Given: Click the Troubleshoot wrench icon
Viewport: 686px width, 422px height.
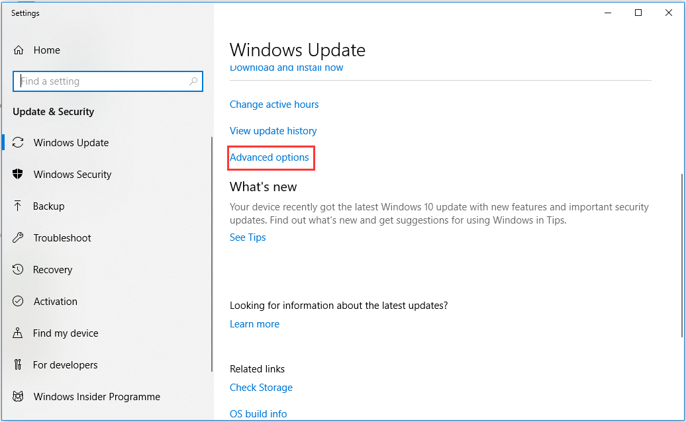Looking at the screenshot, I should click(x=18, y=237).
